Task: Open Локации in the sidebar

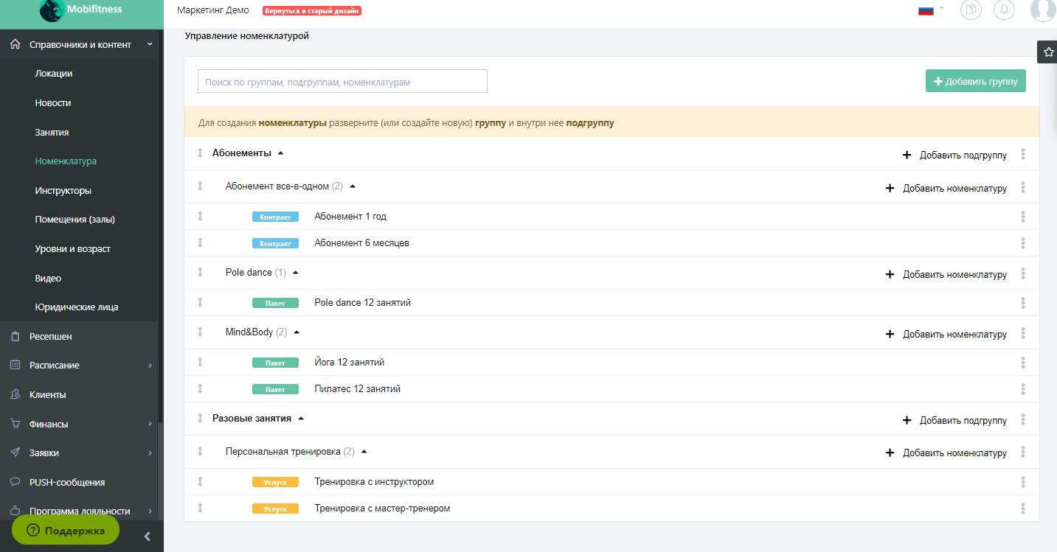Action: pyautogui.click(x=54, y=74)
